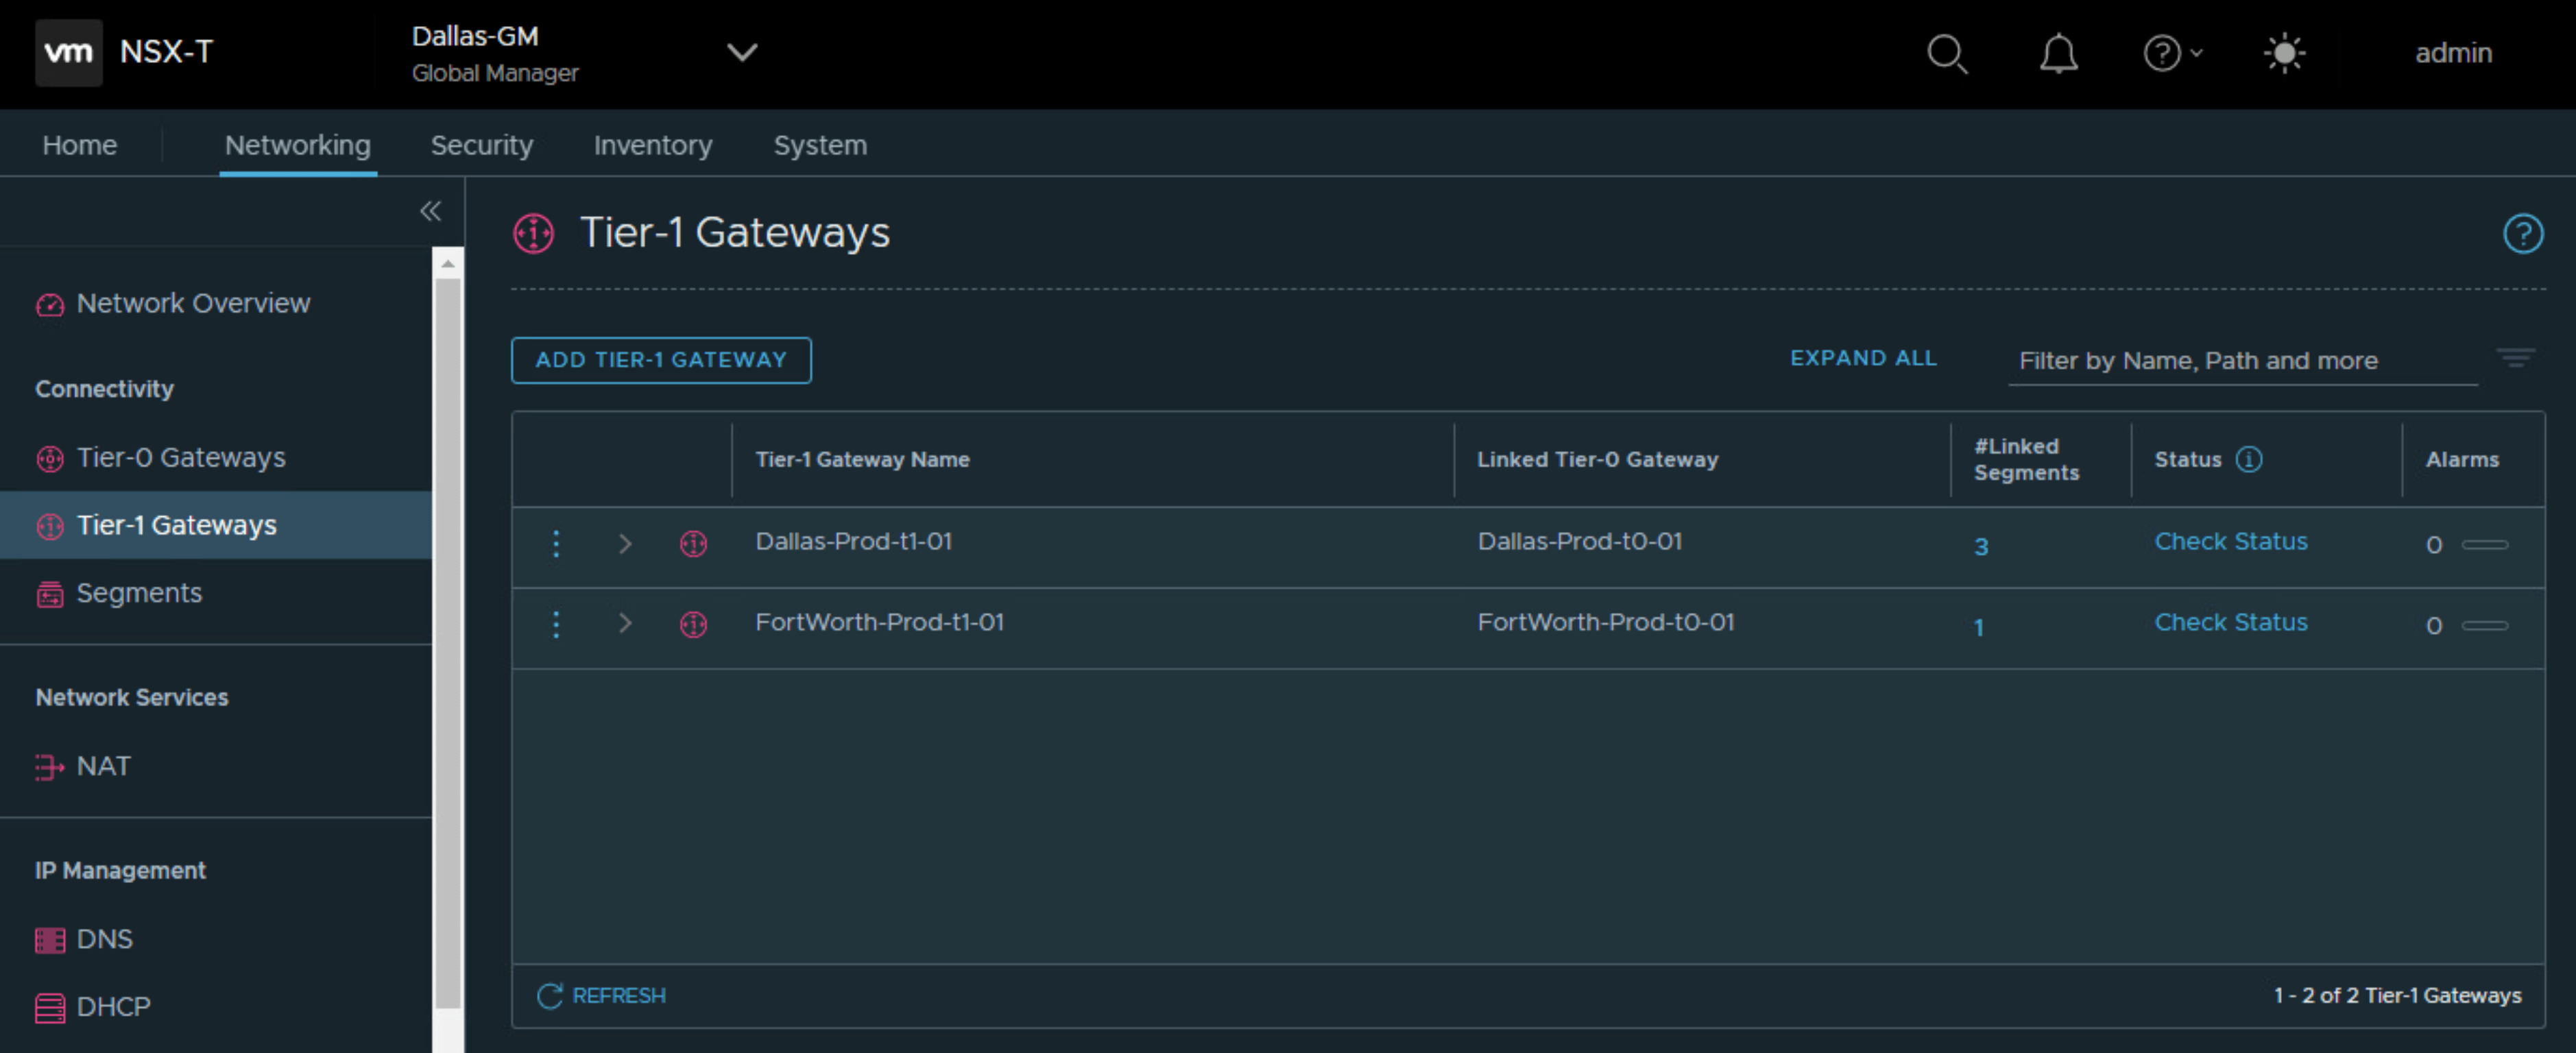Expand the Dallas-Prod-t1-01 row
Viewport: 2576px width, 1053px height.
tap(624, 544)
